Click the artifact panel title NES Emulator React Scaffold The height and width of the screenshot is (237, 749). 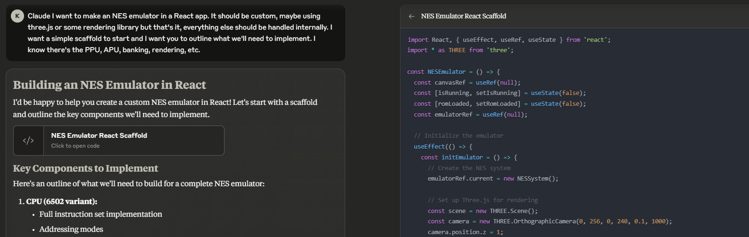click(463, 16)
